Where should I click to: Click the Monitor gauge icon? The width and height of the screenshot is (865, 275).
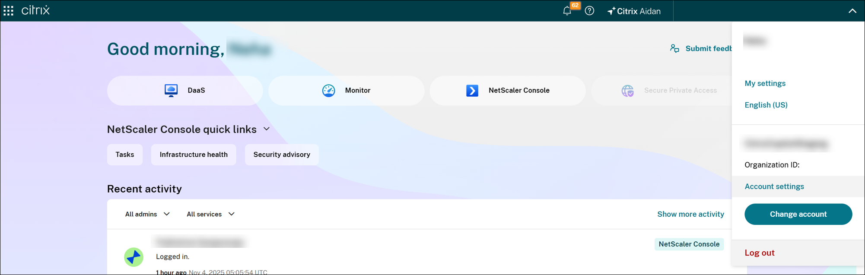point(328,90)
